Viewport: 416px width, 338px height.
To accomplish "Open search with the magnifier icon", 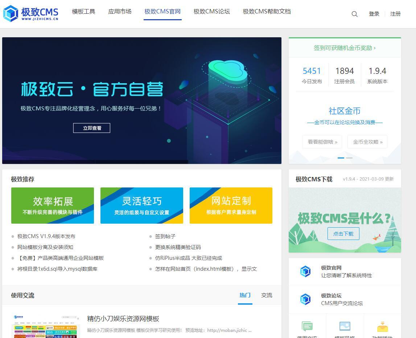I will pyautogui.click(x=355, y=14).
